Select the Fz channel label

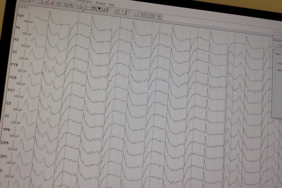[18, 27]
